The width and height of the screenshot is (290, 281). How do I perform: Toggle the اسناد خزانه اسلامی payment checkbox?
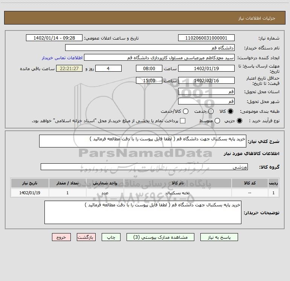[x=183, y=121]
